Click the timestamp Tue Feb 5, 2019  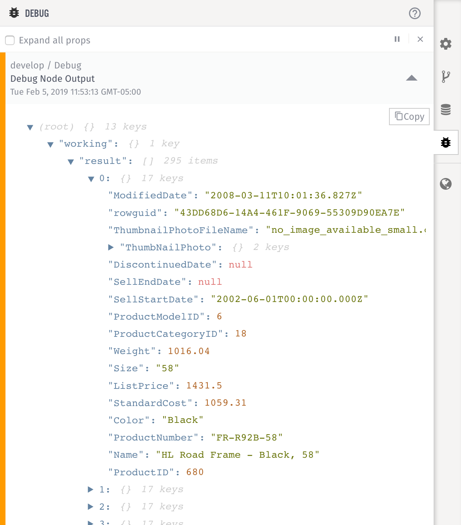(x=76, y=92)
